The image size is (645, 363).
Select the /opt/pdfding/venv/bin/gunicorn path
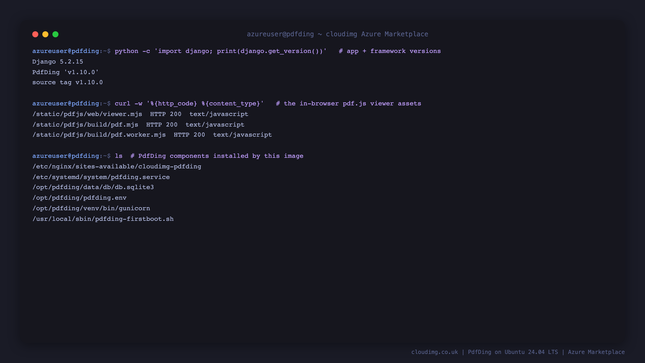91,208
